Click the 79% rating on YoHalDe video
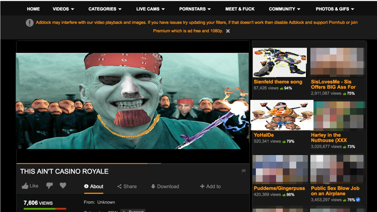This screenshot has width=377, height=212. (288, 141)
